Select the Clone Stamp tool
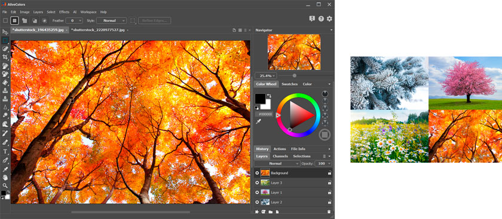The image size is (502, 219). point(5,91)
